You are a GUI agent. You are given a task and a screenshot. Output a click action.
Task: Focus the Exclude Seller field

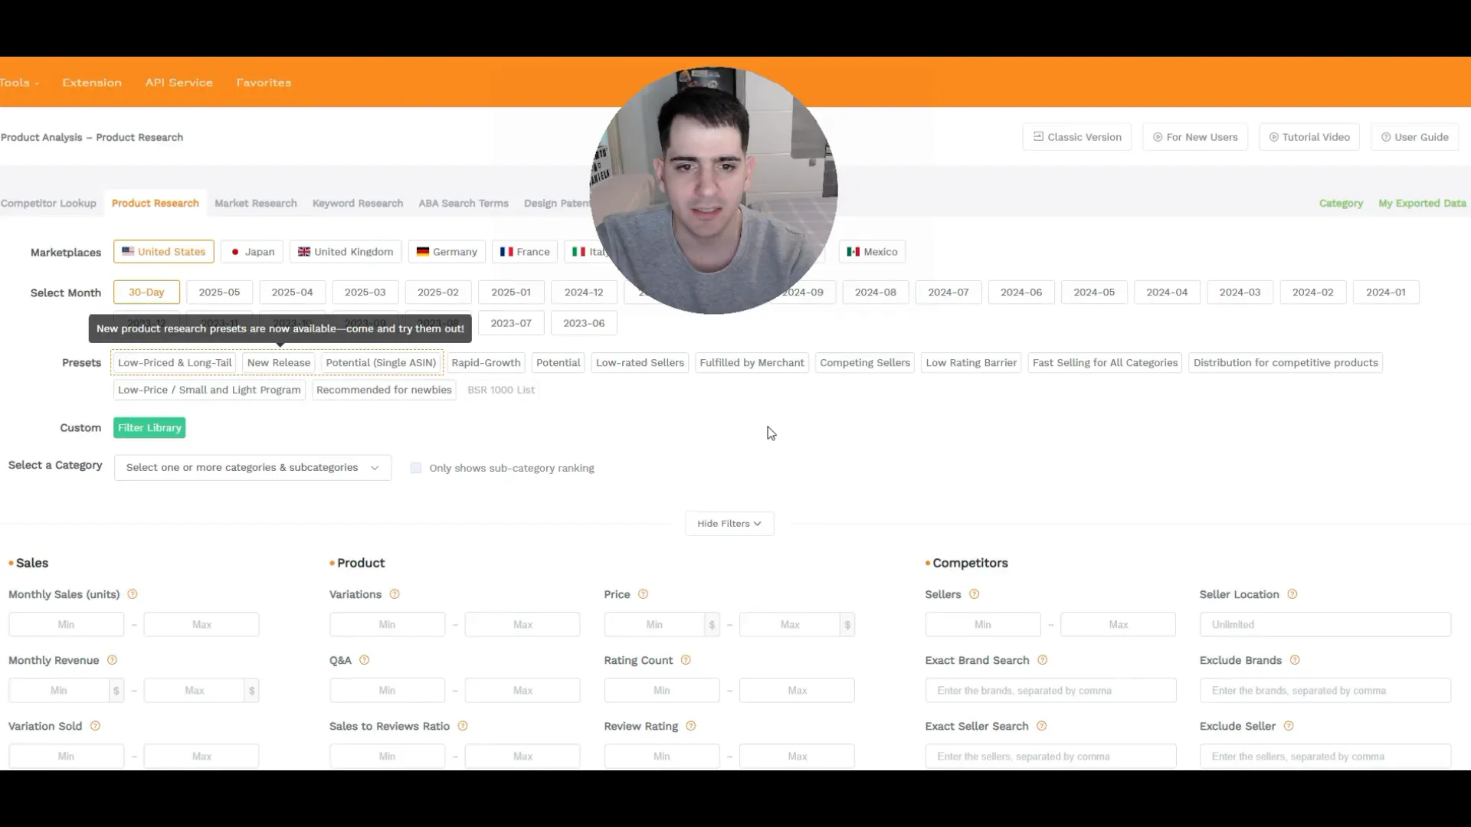(1325, 757)
